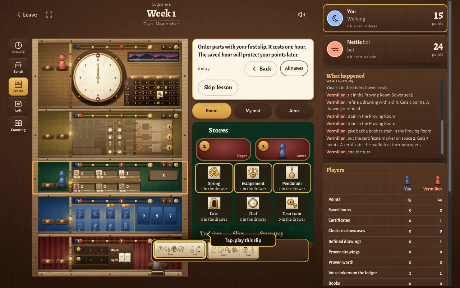This screenshot has height=288, width=460.
Task: Go back one lesson step
Action: point(261,69)
